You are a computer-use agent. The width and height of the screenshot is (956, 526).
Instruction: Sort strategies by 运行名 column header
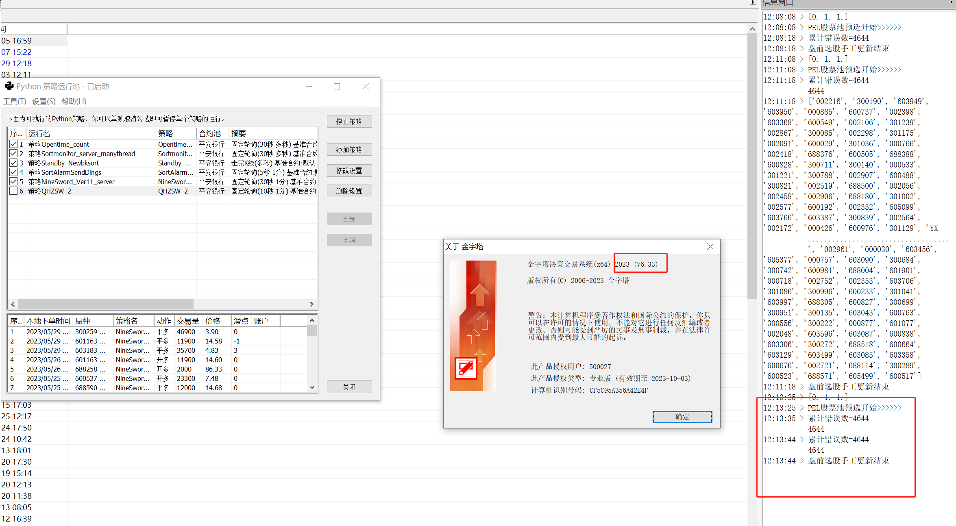91,133
